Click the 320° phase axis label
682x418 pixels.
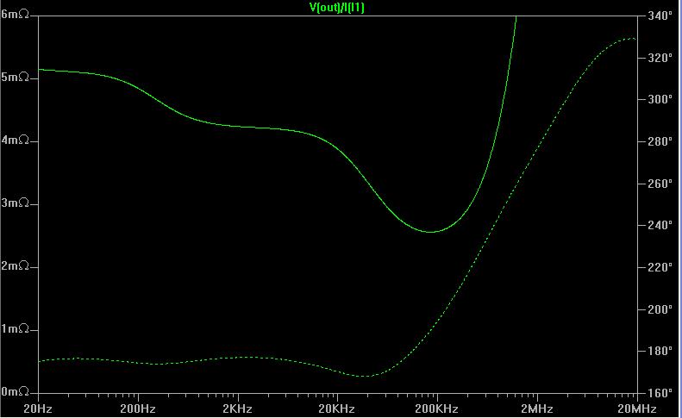pos(660,58)
